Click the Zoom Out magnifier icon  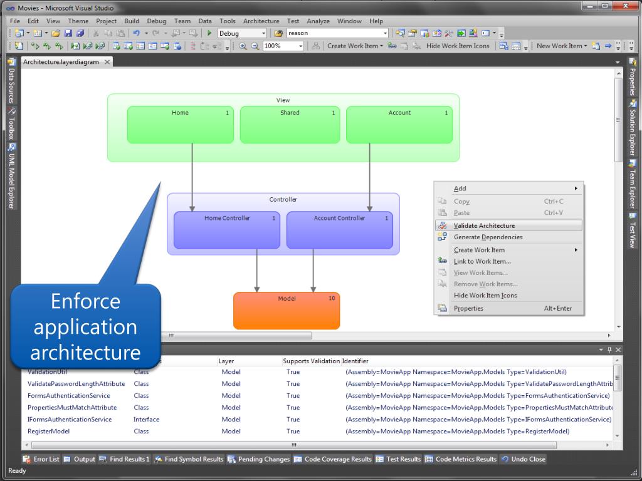tap(255, 46)
